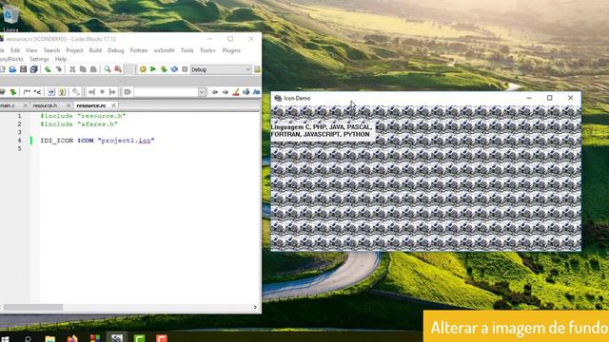Open the Search menu
This screenshot has width=609, height=342.
(x=51, y=50)
